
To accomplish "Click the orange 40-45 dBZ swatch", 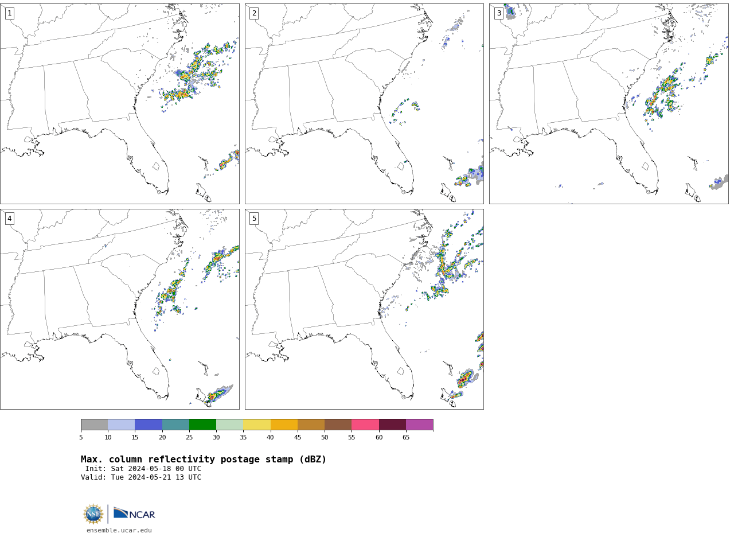I will tap(284, 425).
